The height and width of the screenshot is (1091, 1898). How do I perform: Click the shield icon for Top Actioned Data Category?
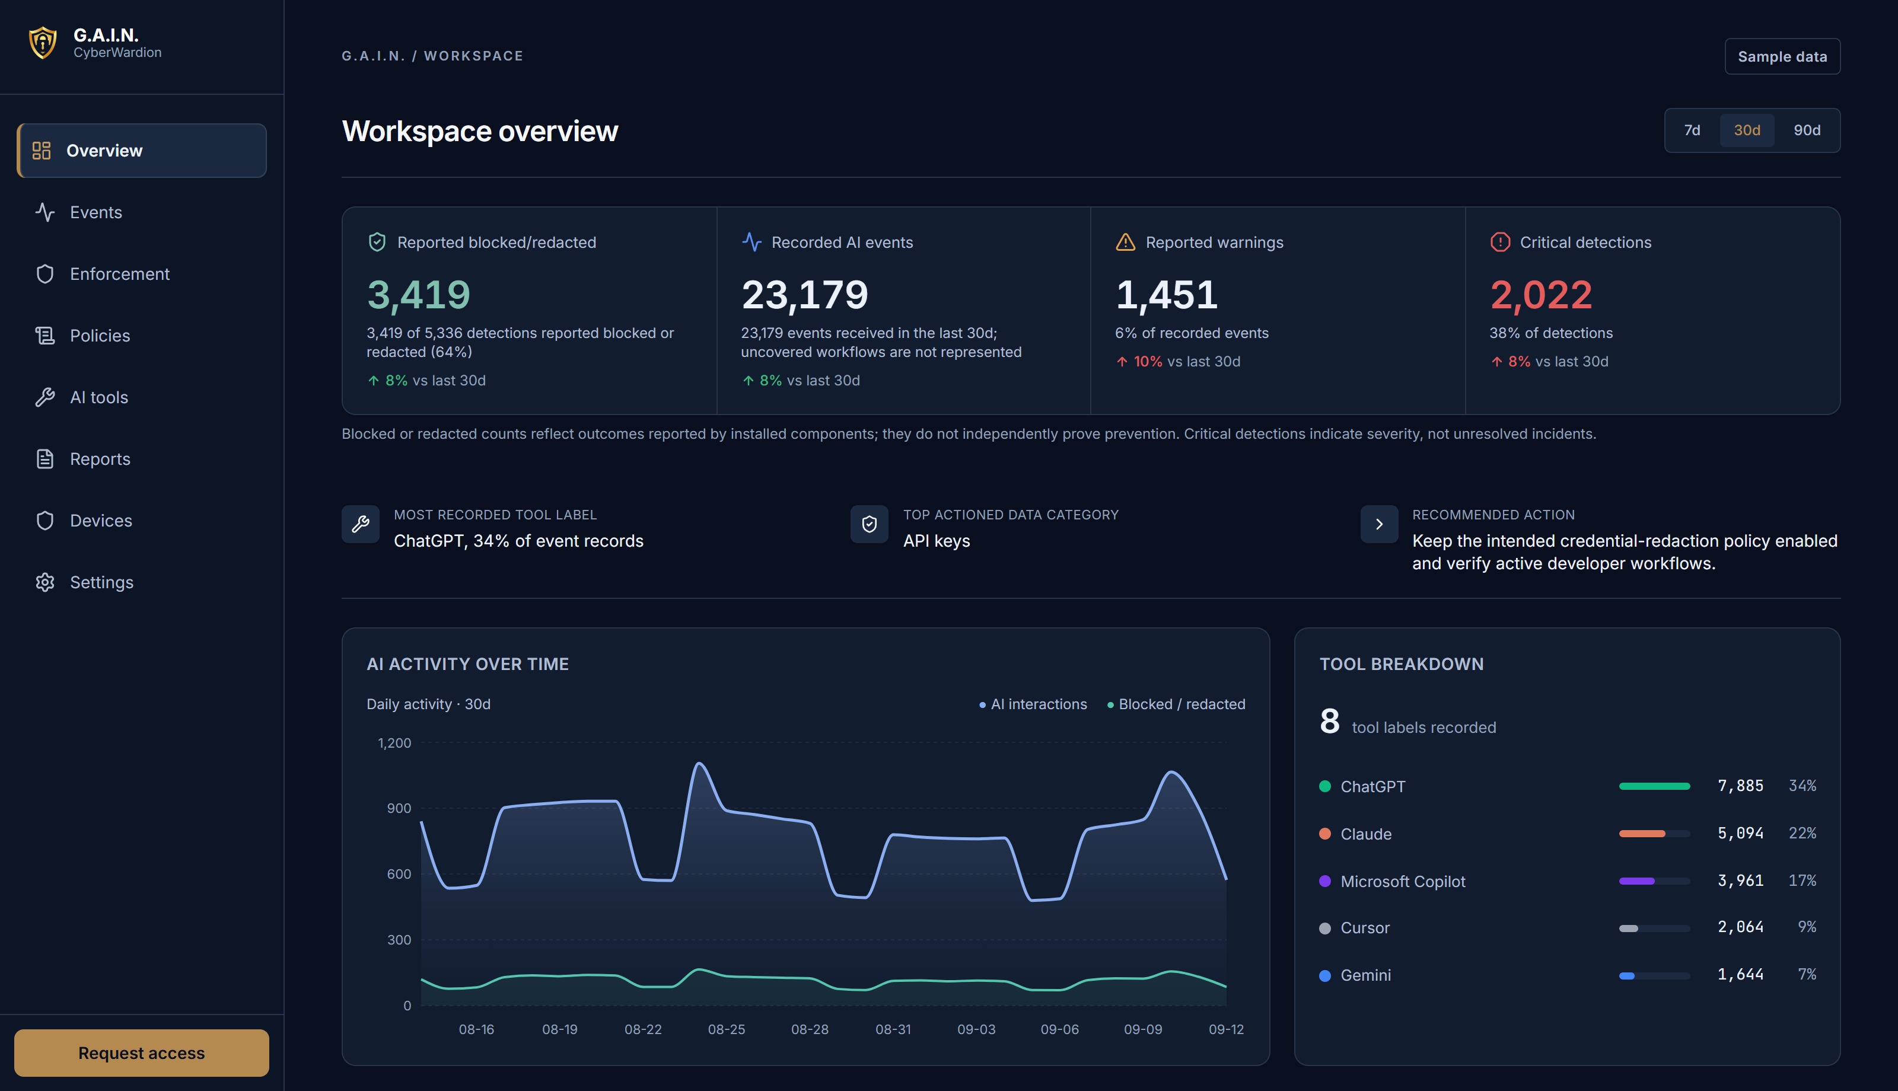click(x=869, y=524)
